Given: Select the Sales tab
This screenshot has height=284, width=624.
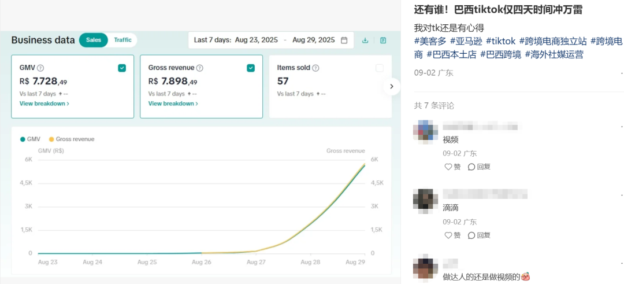Looking at the screenshot, I should coord(94,40).
